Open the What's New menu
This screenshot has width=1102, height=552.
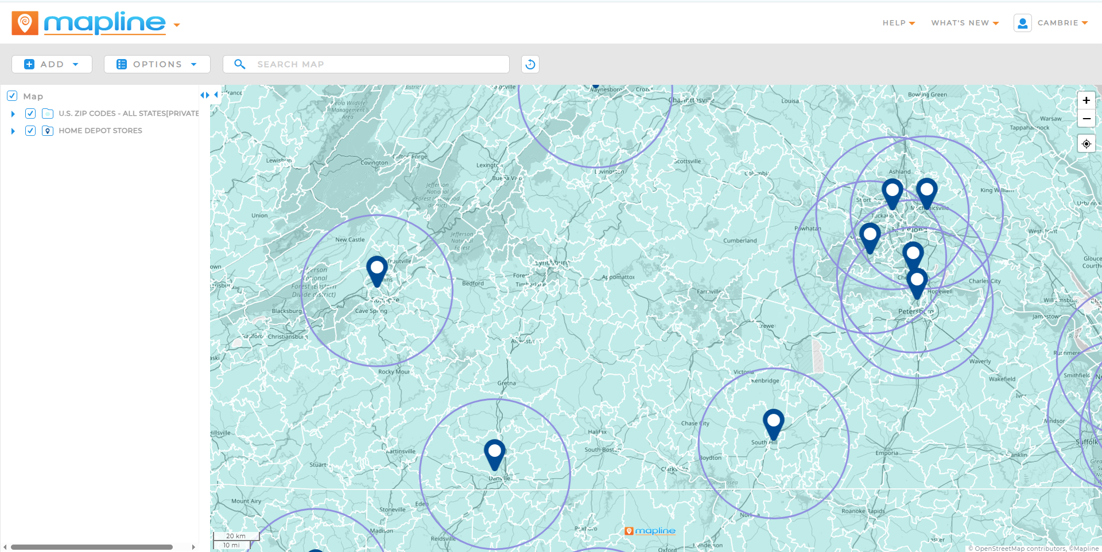[965, 23]
